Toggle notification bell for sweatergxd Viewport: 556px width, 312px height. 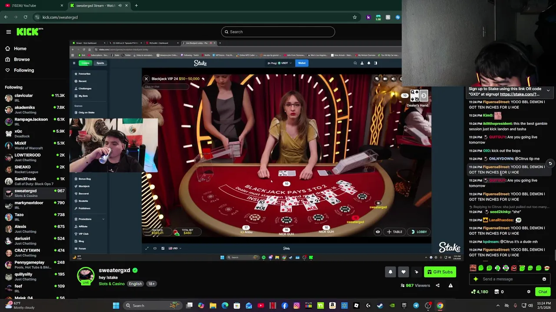click(x=391, y=272)
